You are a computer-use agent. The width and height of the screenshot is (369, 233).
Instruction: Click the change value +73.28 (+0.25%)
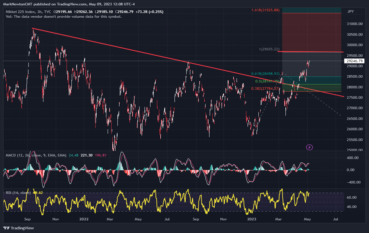click(149, 12)
